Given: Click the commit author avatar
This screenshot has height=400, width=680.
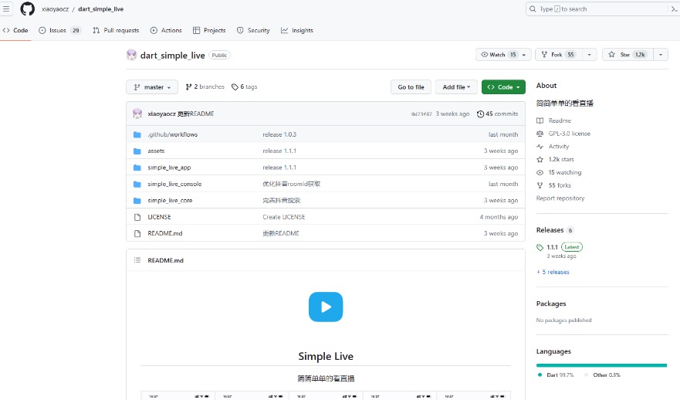Looking at the screenshot, I should [x=137, y=114].
